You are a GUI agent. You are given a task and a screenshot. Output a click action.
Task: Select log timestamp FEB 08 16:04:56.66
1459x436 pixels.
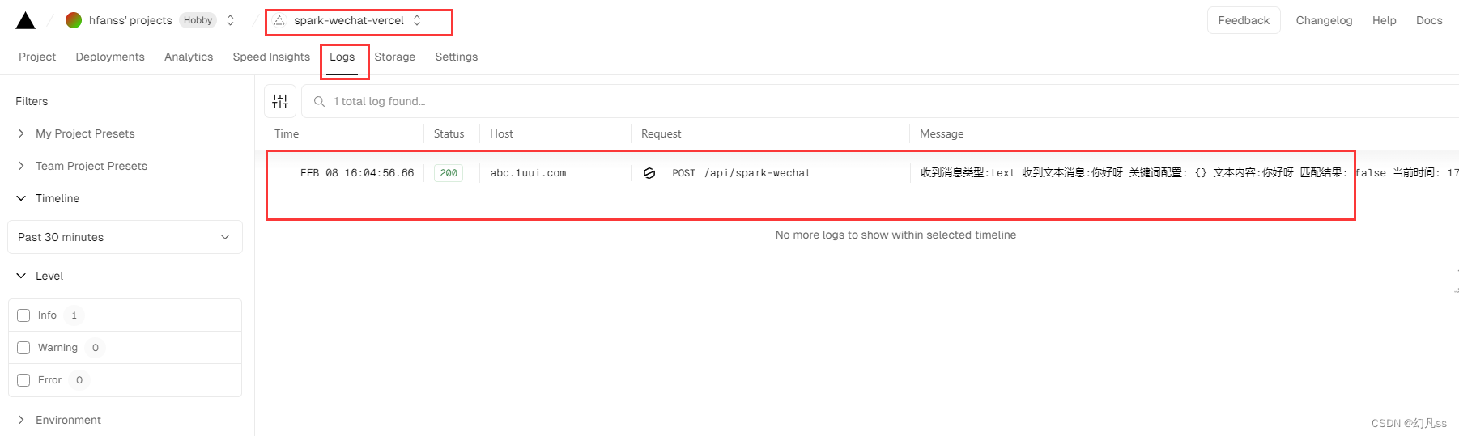point(357,173)
